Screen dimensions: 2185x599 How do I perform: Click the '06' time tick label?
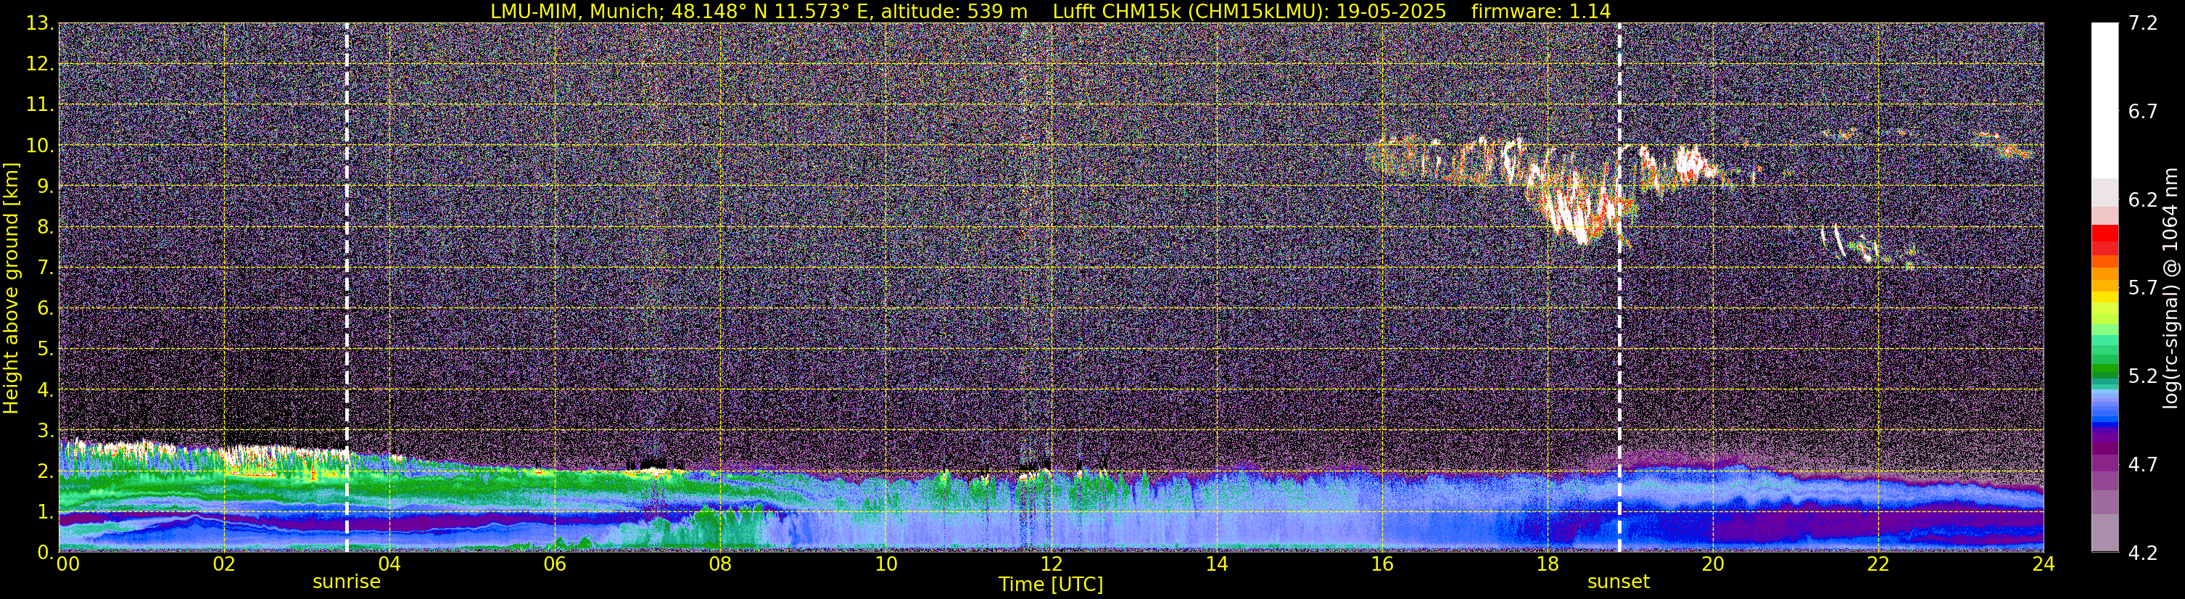pyautogui.click(x=554, y=564)
